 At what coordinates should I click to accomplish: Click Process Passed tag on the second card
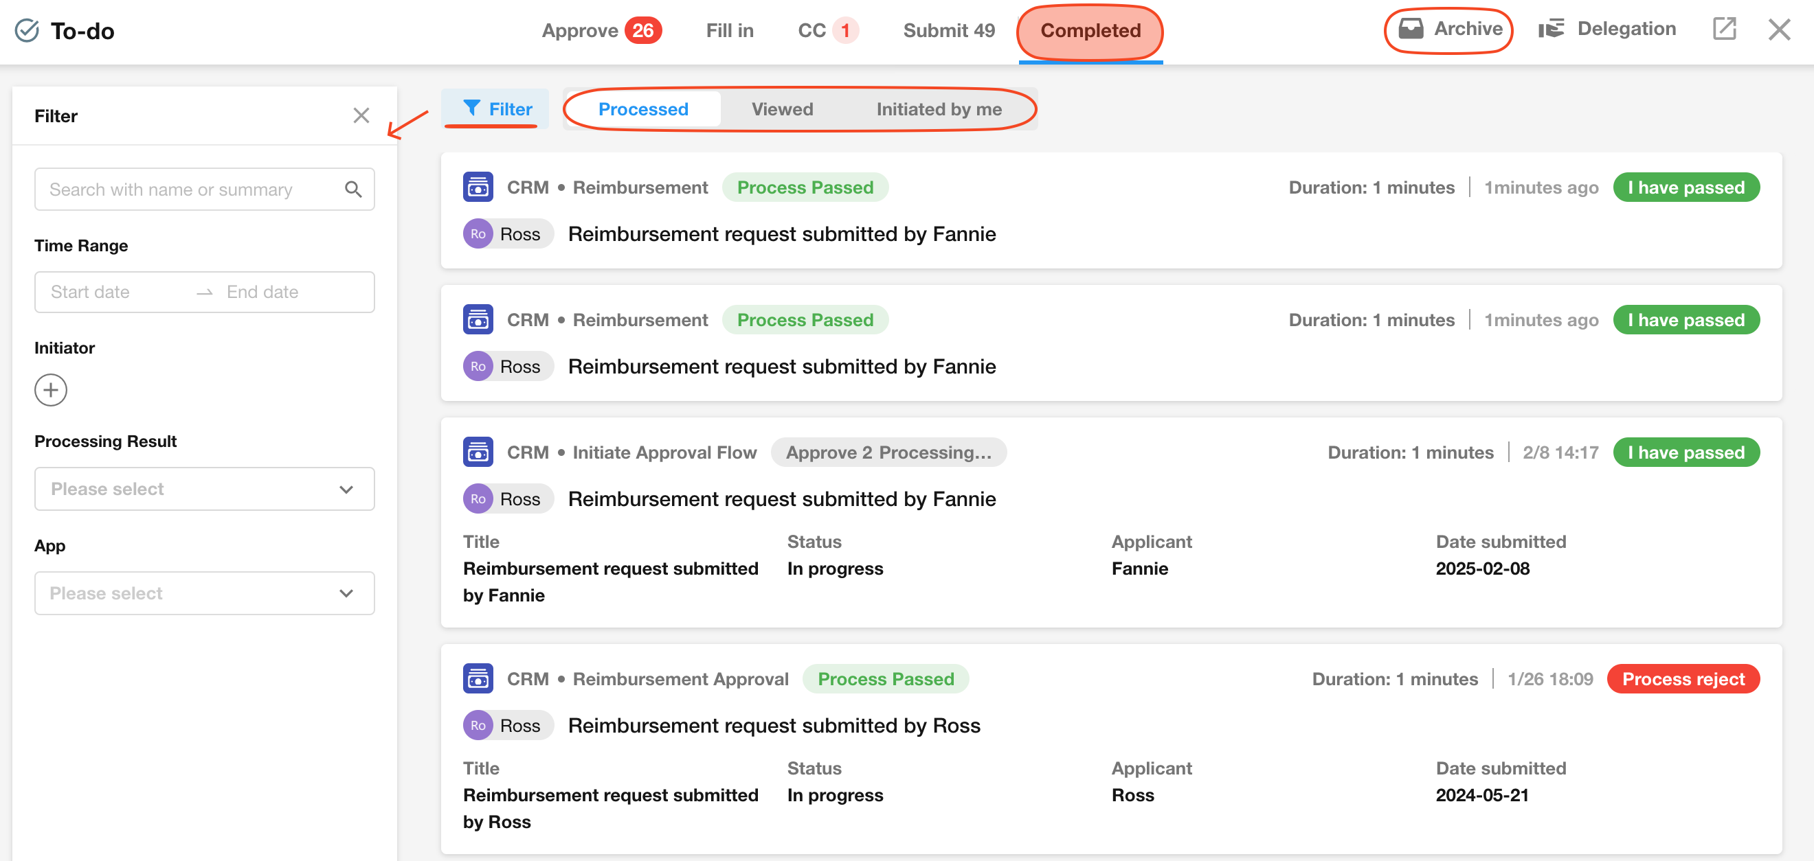[x=805, y=319]
